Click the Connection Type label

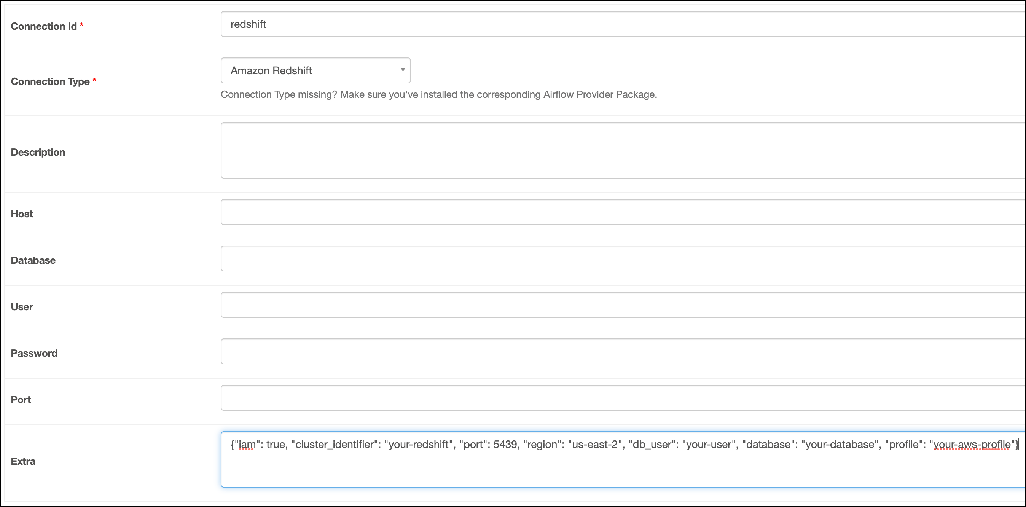50,82
